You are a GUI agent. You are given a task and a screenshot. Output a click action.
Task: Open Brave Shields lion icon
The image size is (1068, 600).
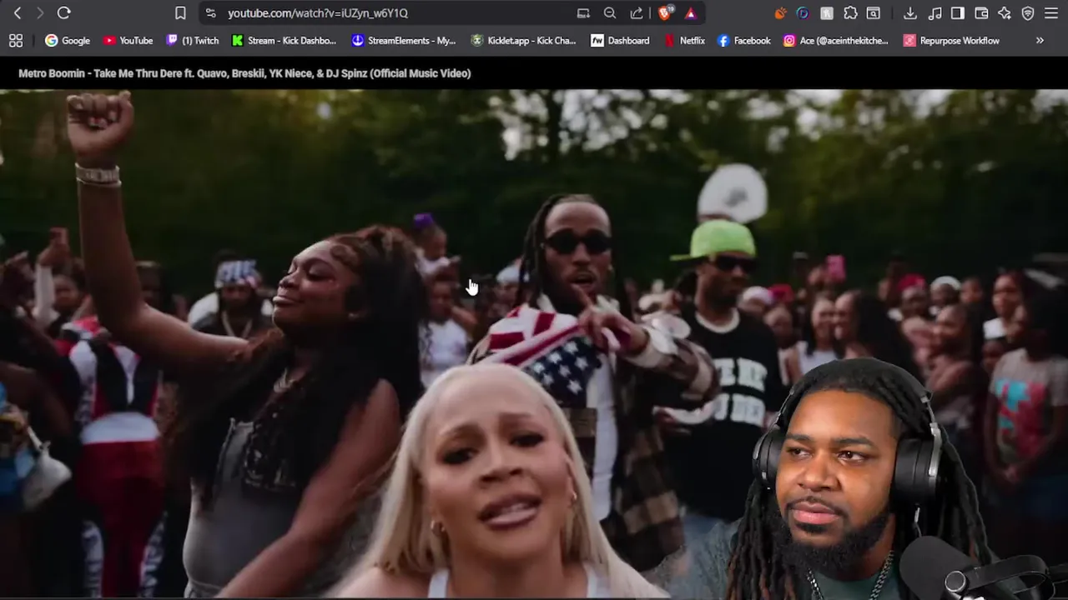pos(665,12)
